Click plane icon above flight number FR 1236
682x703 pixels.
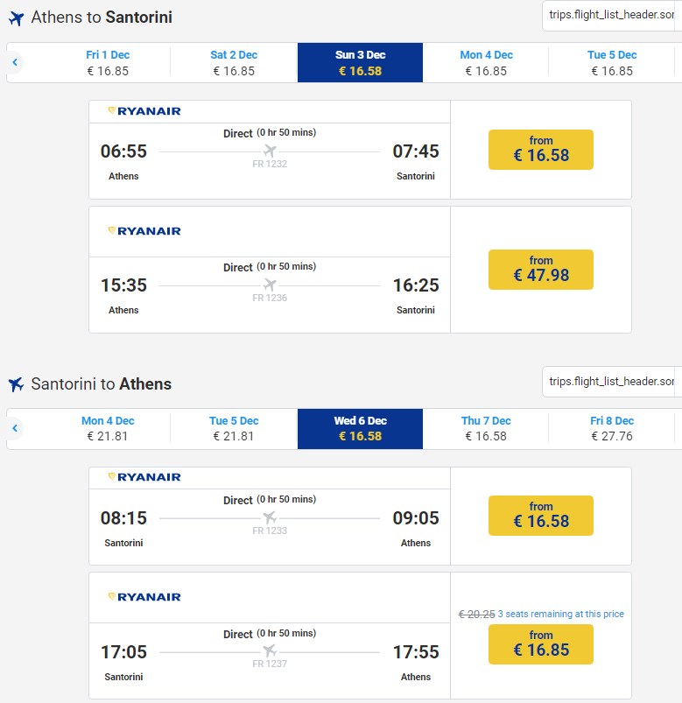pos(270,285)
